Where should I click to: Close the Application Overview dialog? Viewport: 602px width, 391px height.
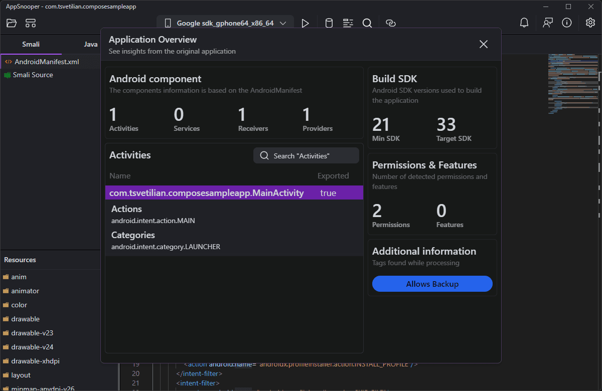point(484,44)
